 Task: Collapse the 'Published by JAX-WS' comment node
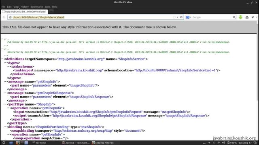pyautogui.click(x=2, y=39)
